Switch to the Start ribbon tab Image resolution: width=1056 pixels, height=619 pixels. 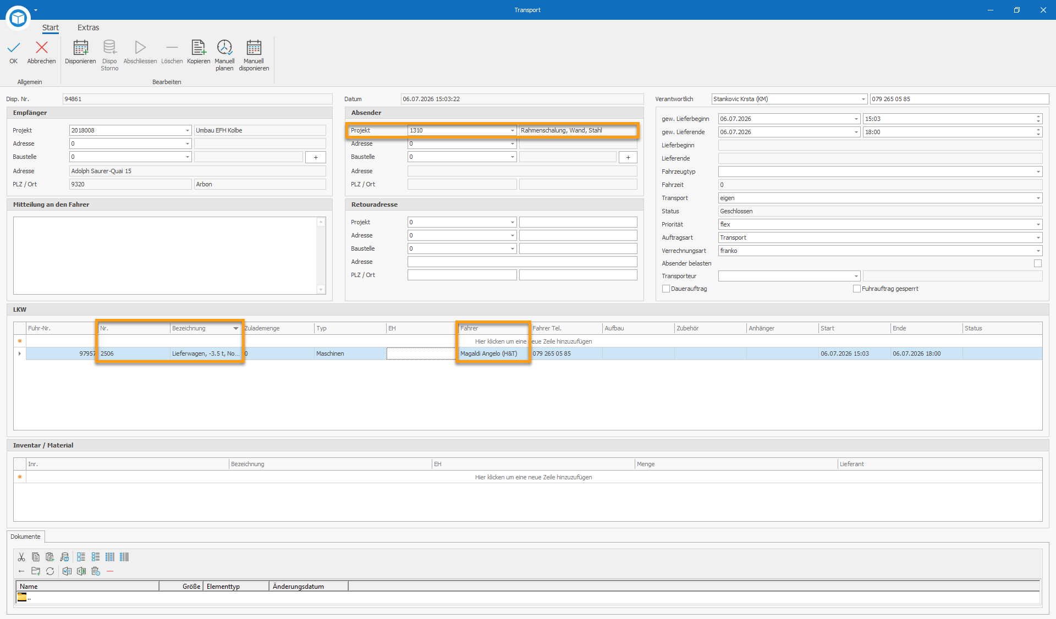coord(51,27)
